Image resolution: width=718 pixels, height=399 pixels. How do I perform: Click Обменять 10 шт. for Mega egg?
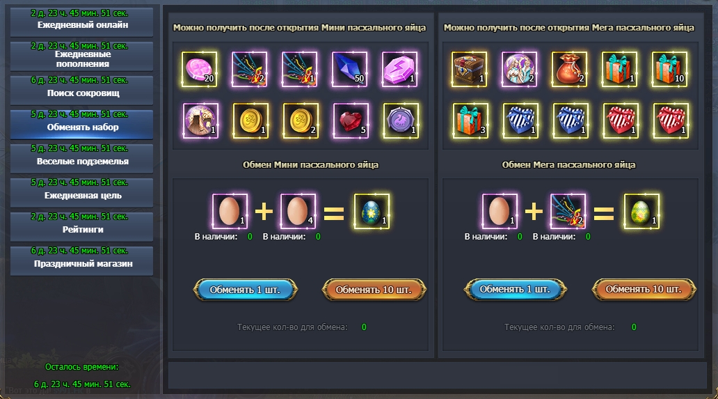tap(644, 290)
